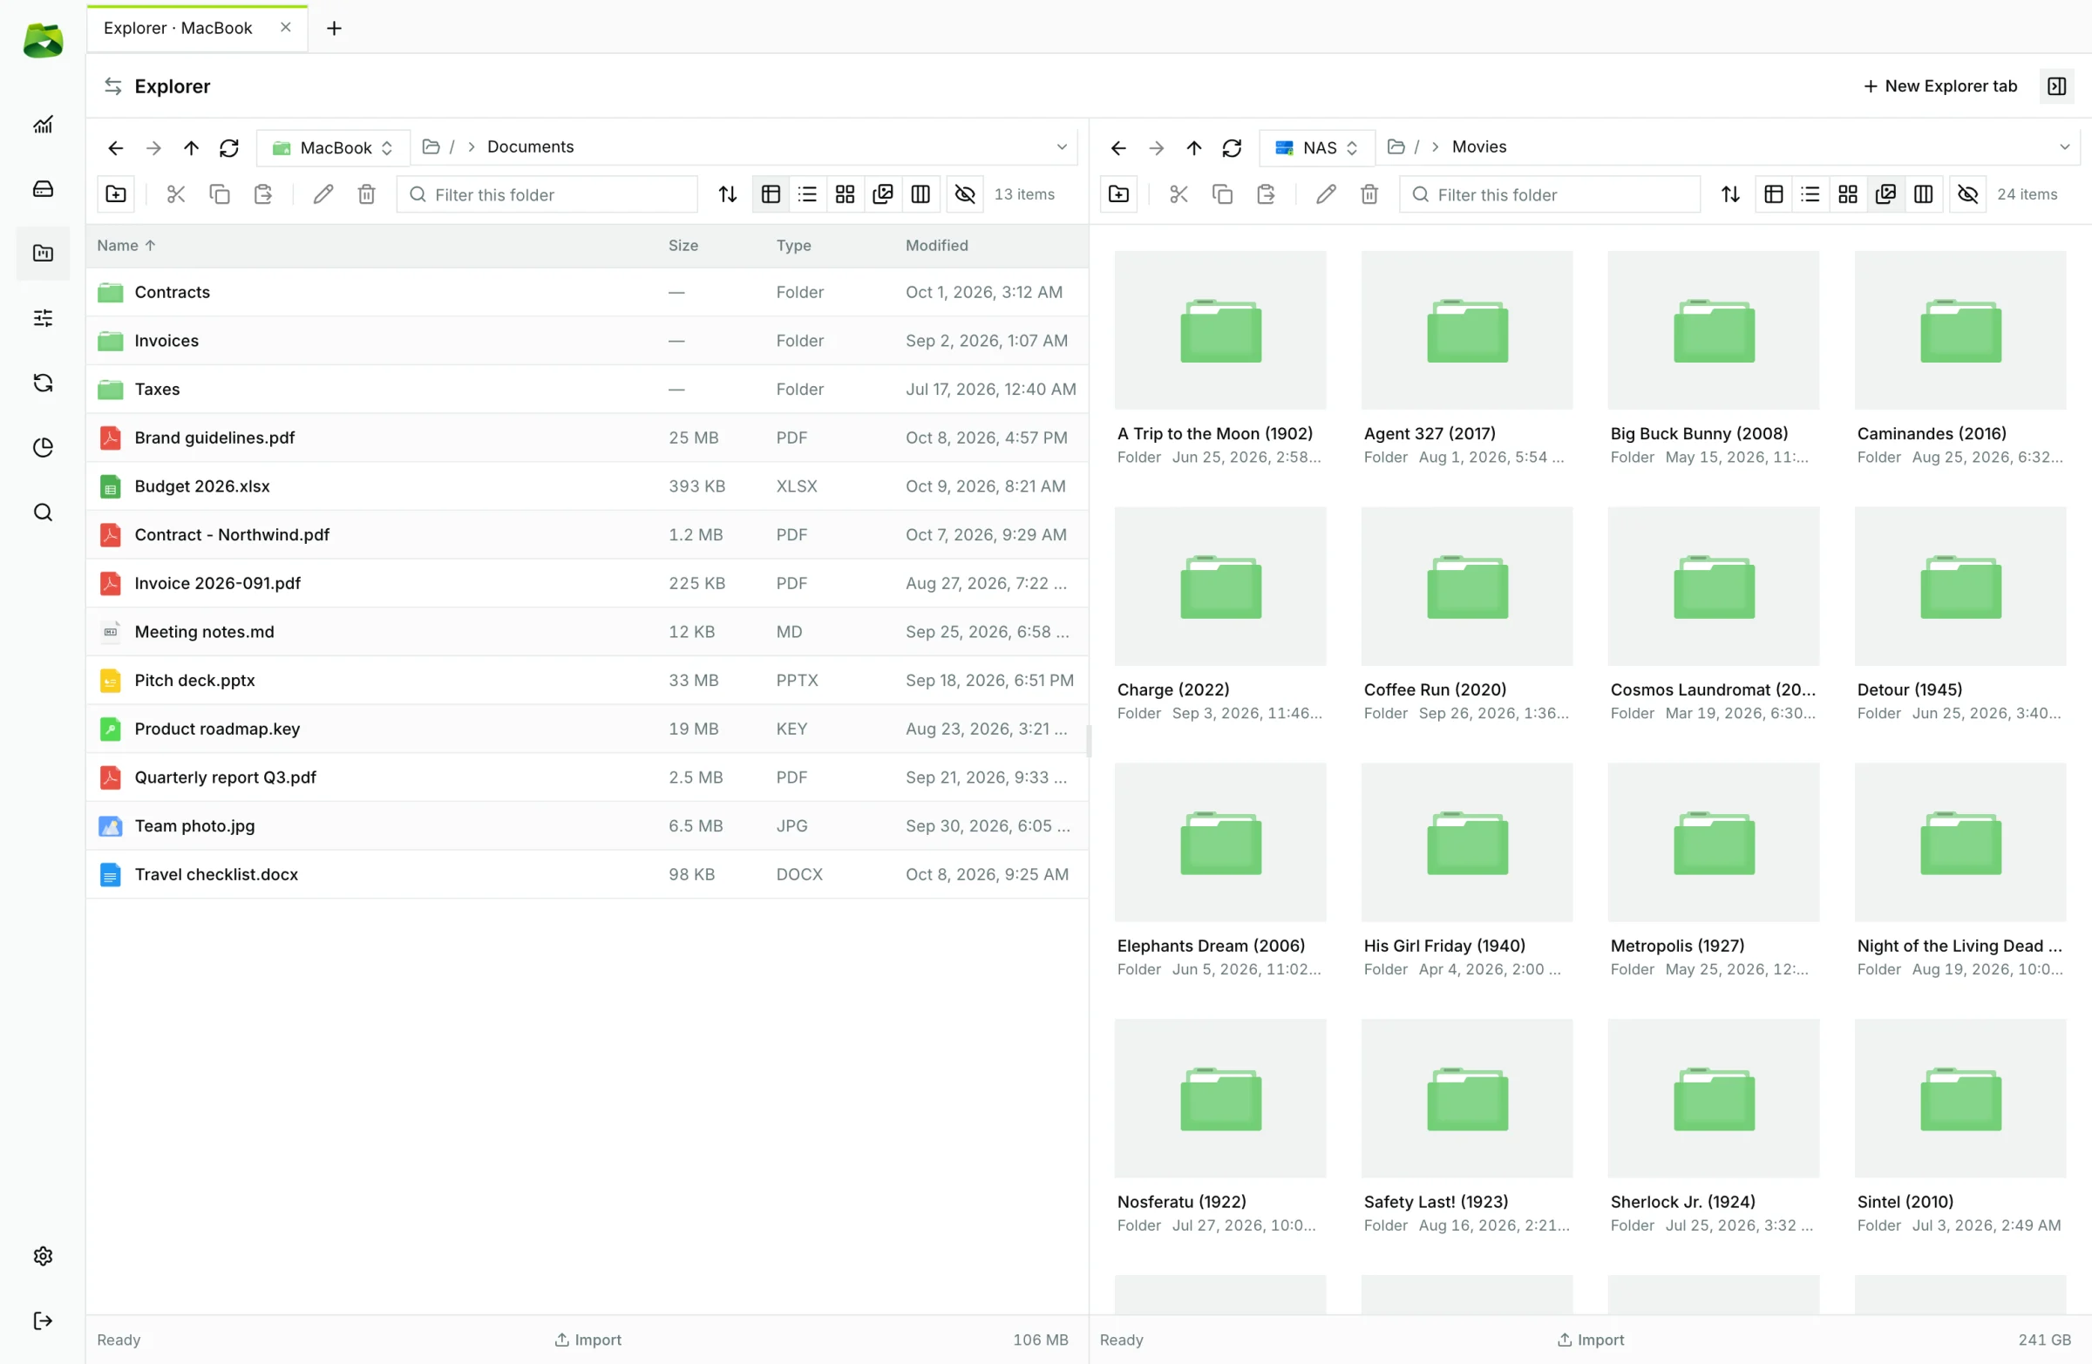
Task: Click the log out icon in the sidebar
Action: [43, 1321]
